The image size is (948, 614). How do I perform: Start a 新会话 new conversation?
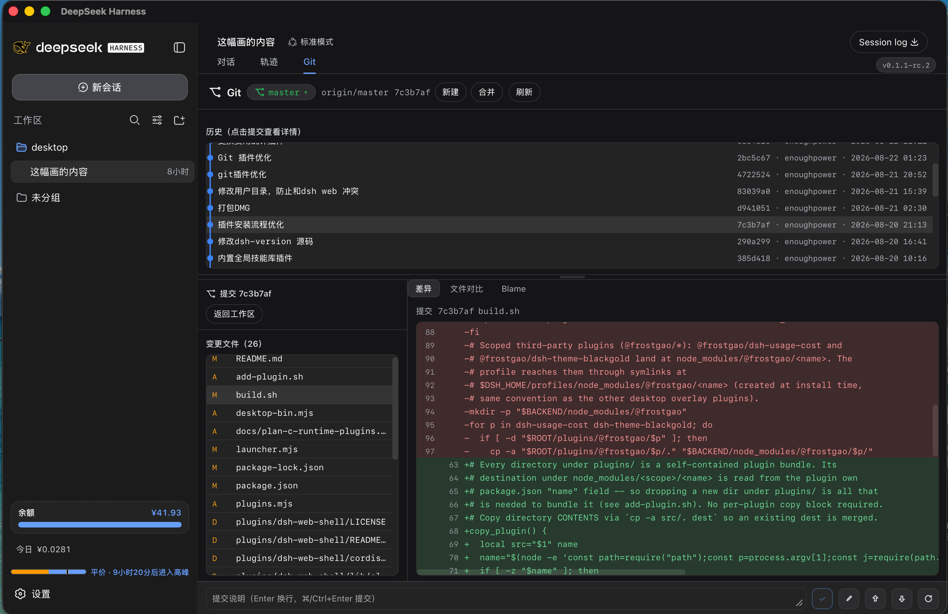pyautogui.click(x=100, y=87)
